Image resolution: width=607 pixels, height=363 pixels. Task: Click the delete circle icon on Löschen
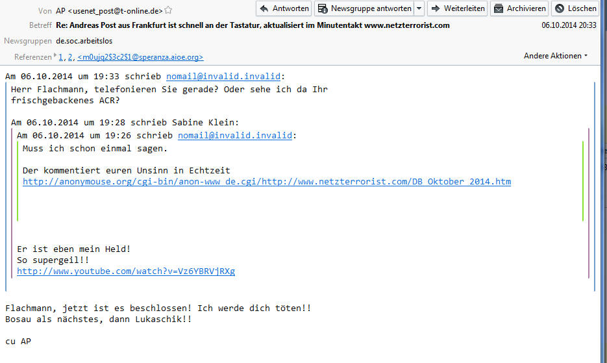pyautogui.click(x=560, y=8)
